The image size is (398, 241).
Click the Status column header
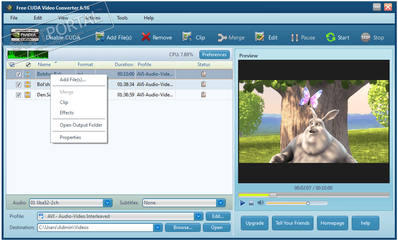tap(204, 65)
